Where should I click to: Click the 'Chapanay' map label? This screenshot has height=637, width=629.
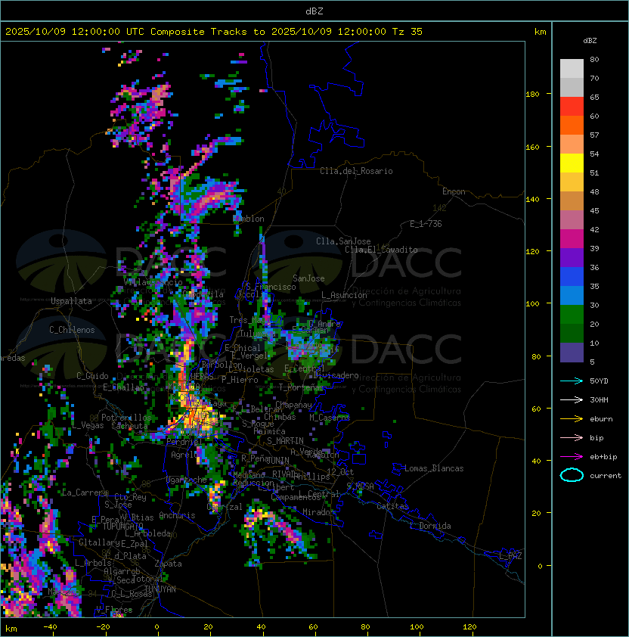click(x=293, y=405)
